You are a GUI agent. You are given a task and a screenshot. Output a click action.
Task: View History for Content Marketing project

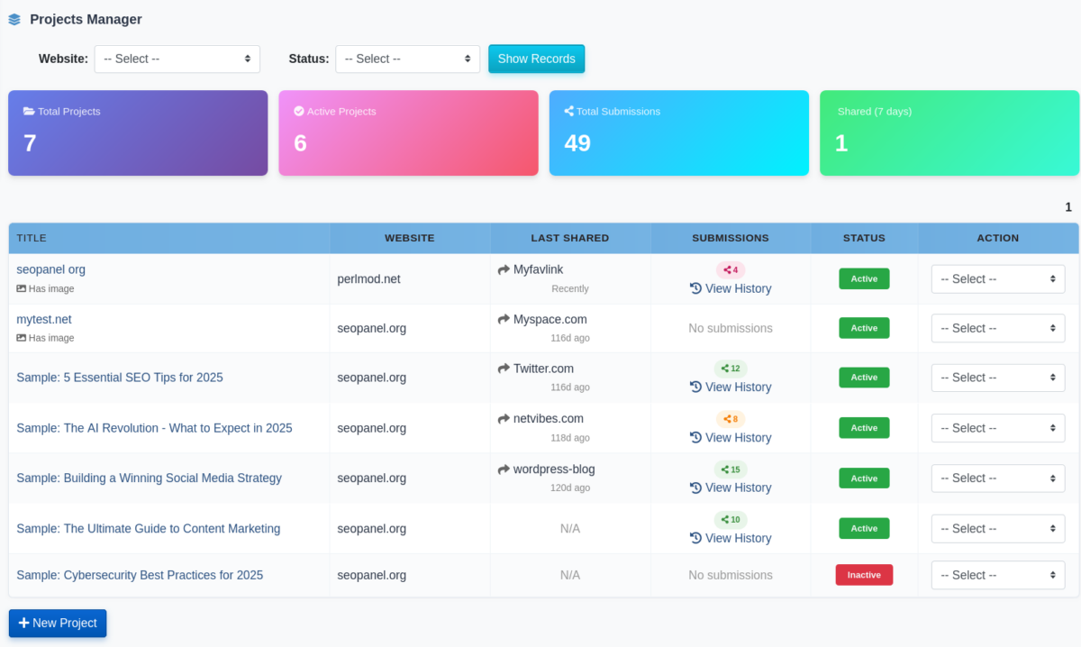pyautogui.click(x=731, y=538)
